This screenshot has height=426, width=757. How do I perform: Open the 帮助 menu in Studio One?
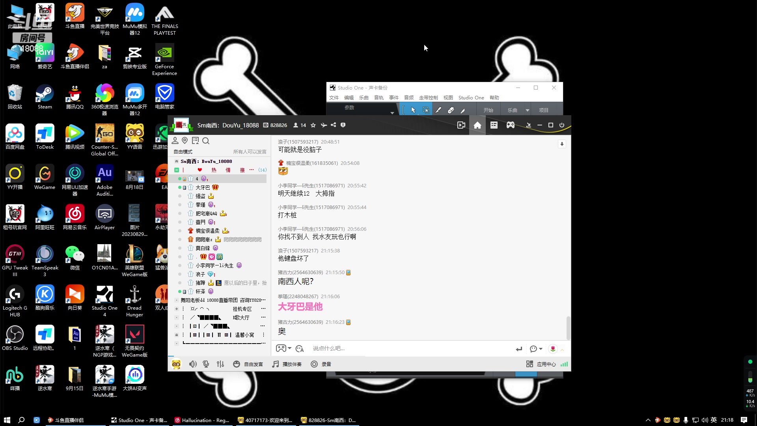(494, 97)
